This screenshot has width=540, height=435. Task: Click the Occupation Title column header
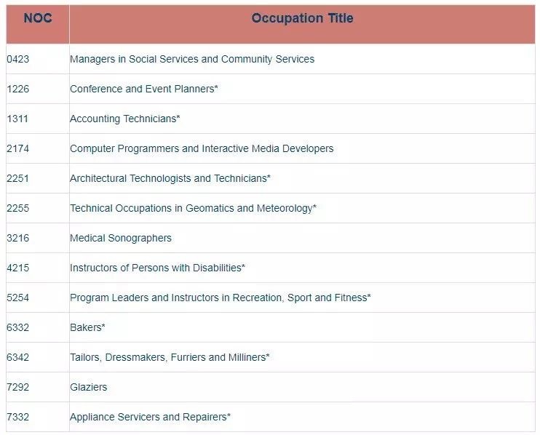302,19
